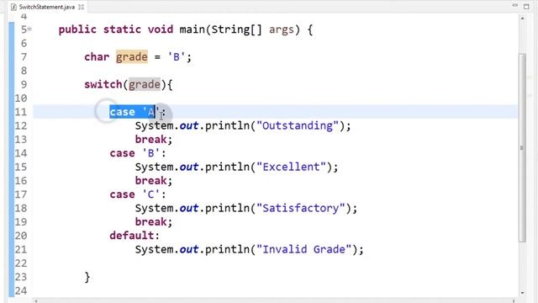Click 'grade' inside the switch parentheses

[145, 84]
